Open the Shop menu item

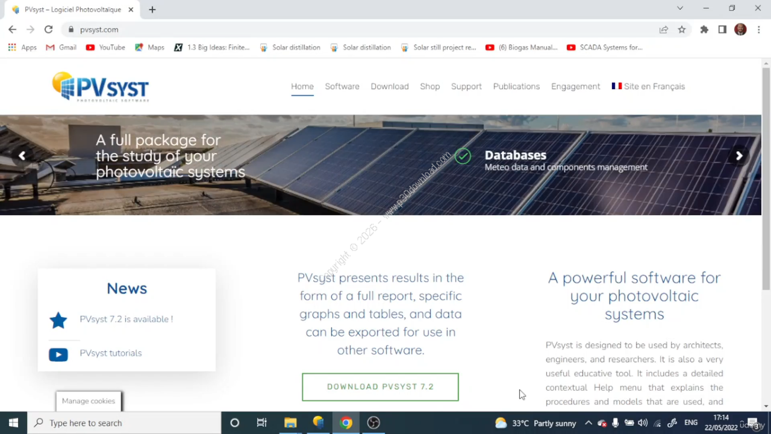[430, 86]
